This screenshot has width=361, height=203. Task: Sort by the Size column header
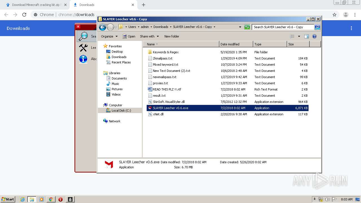(x=298, y=44)
